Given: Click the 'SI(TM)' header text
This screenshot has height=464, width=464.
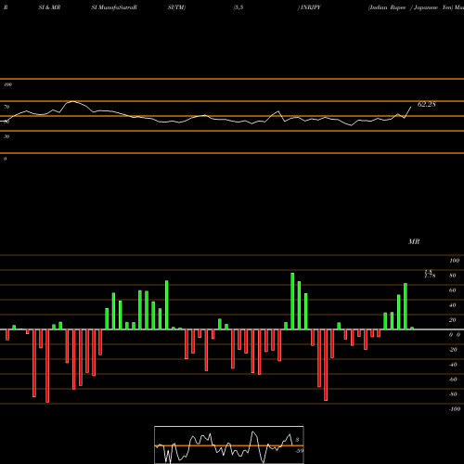Looking at the screenshot, I should (176, 7).
